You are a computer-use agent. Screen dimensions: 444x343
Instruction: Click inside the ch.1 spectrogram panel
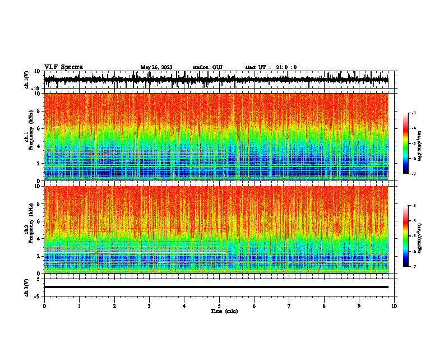click(x=216, y=137)
